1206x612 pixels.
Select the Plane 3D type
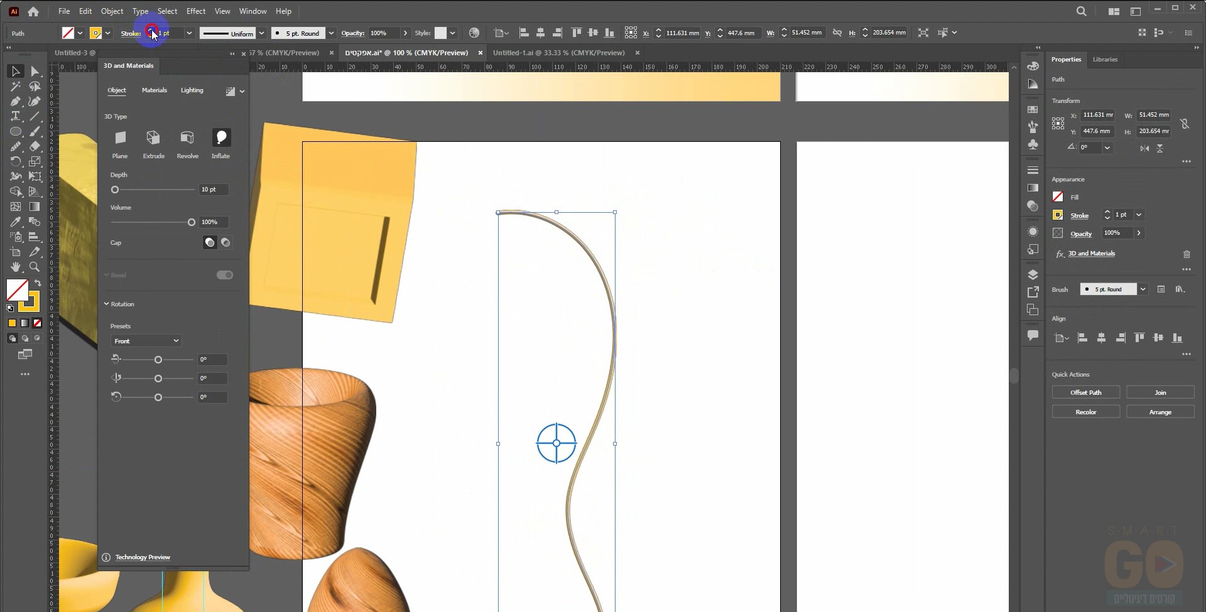click(x=120, y=137)
